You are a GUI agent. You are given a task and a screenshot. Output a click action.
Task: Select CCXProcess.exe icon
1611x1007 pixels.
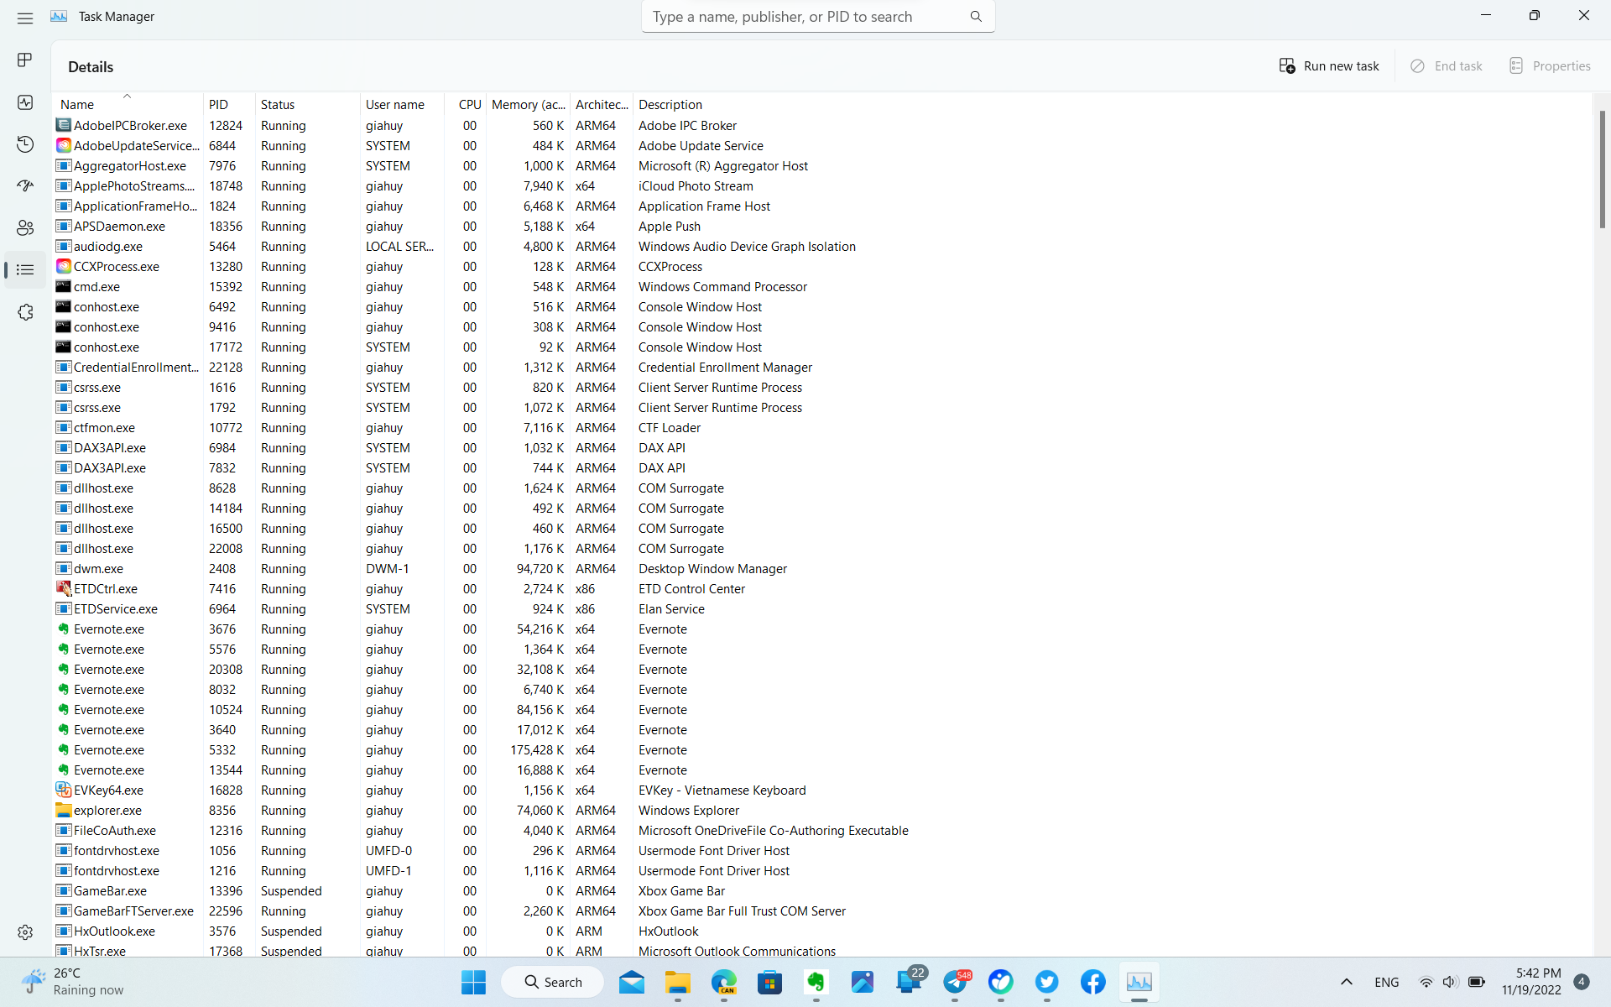pyautogui.click(x=64, y=266)
